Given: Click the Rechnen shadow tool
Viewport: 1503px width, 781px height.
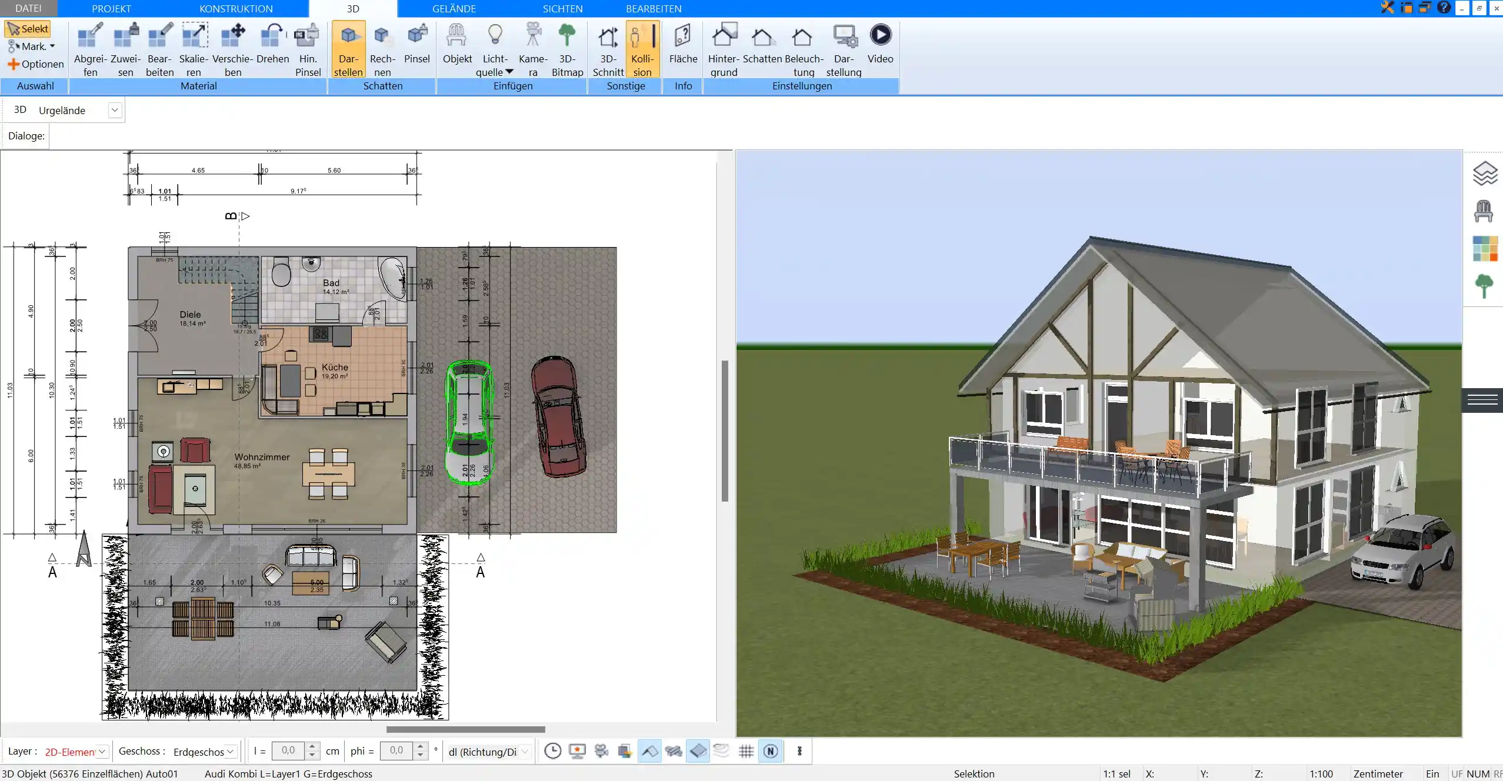Looking at the screenshot, I should [x=382, y=49].
